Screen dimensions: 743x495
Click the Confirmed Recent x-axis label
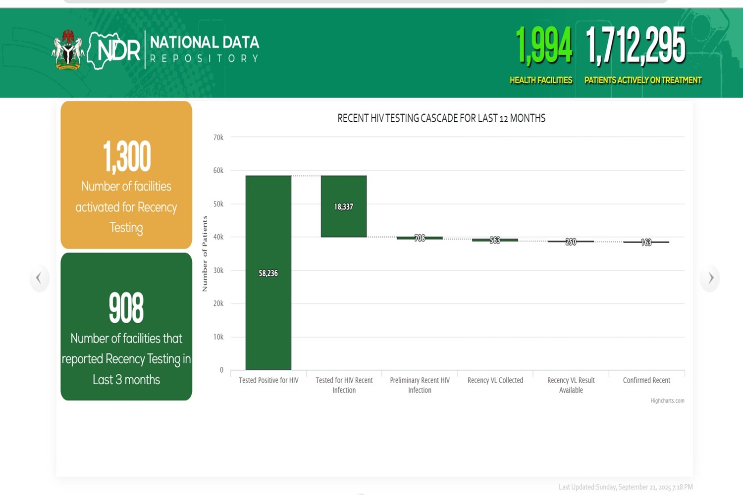(646, 380)
